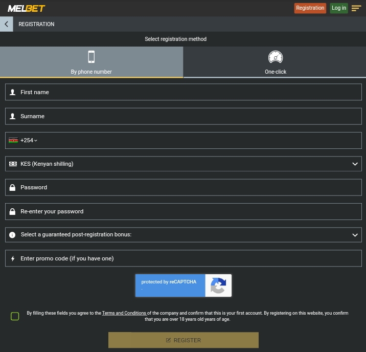Focus the Password field
This screenshot has width=366, height=352.
(184, 187)
